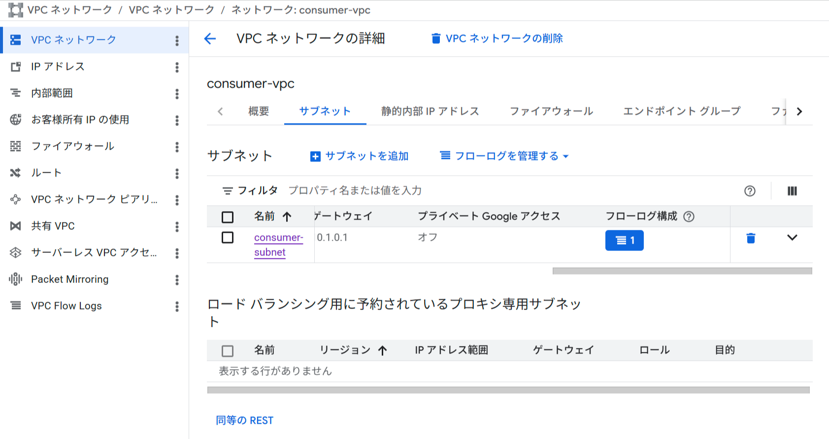Expand the consumer-subnet row chevron

792,238
